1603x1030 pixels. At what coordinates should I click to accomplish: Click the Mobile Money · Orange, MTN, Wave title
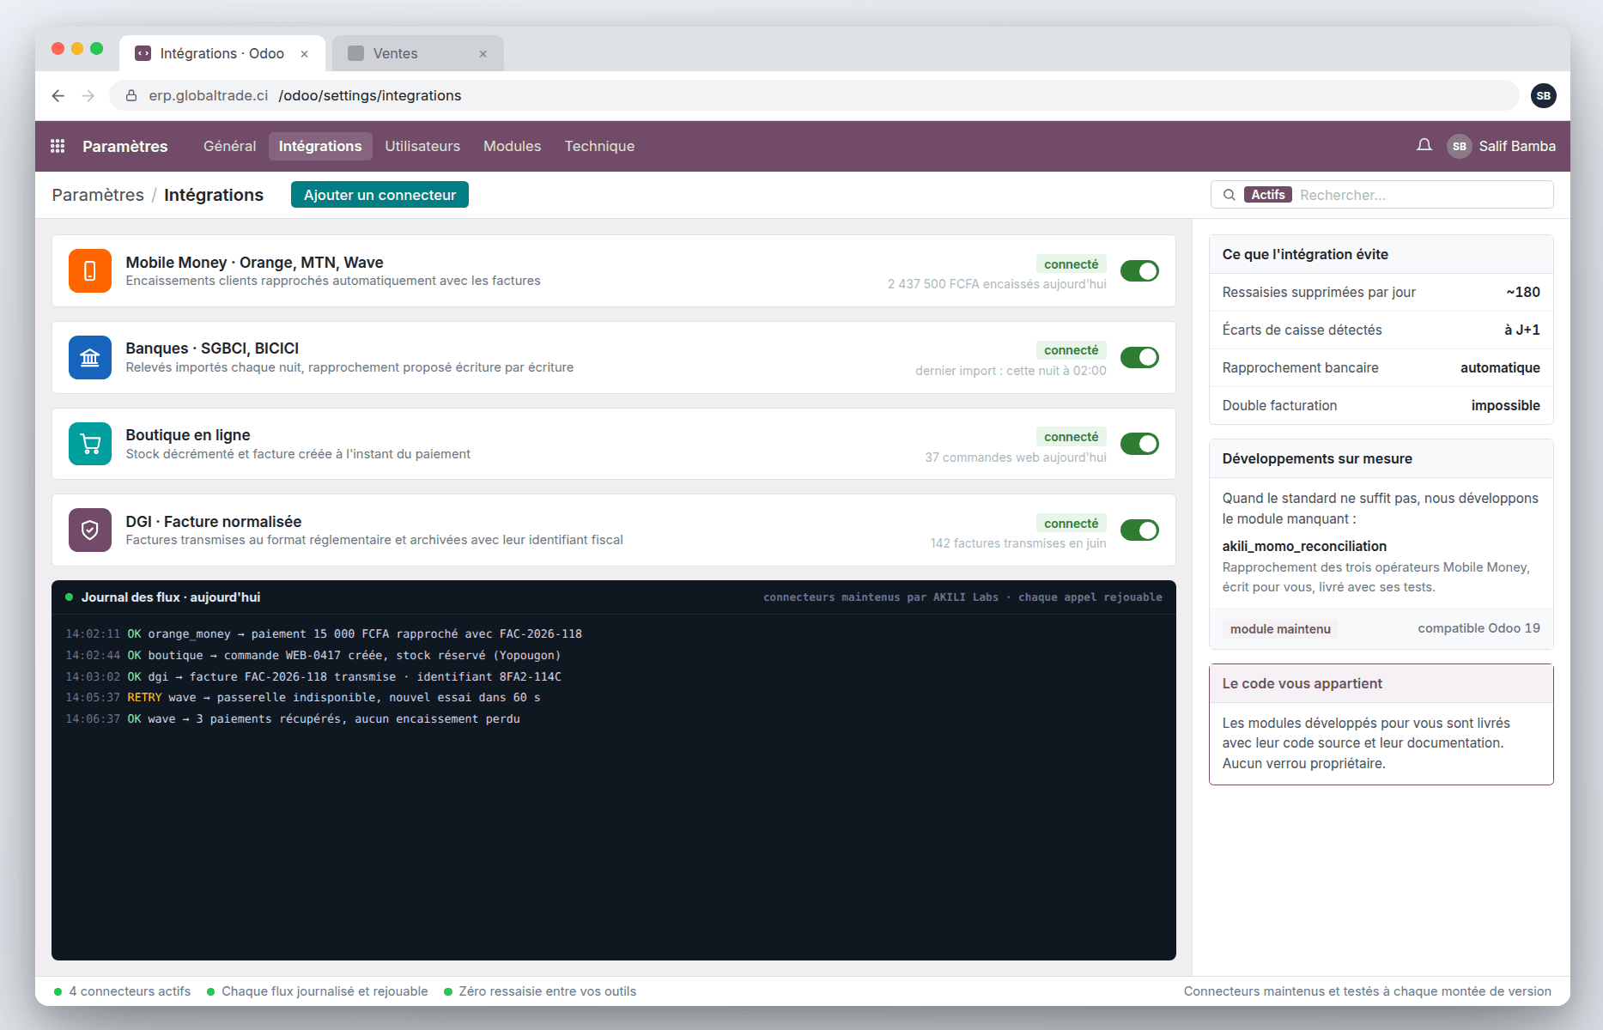254,263
